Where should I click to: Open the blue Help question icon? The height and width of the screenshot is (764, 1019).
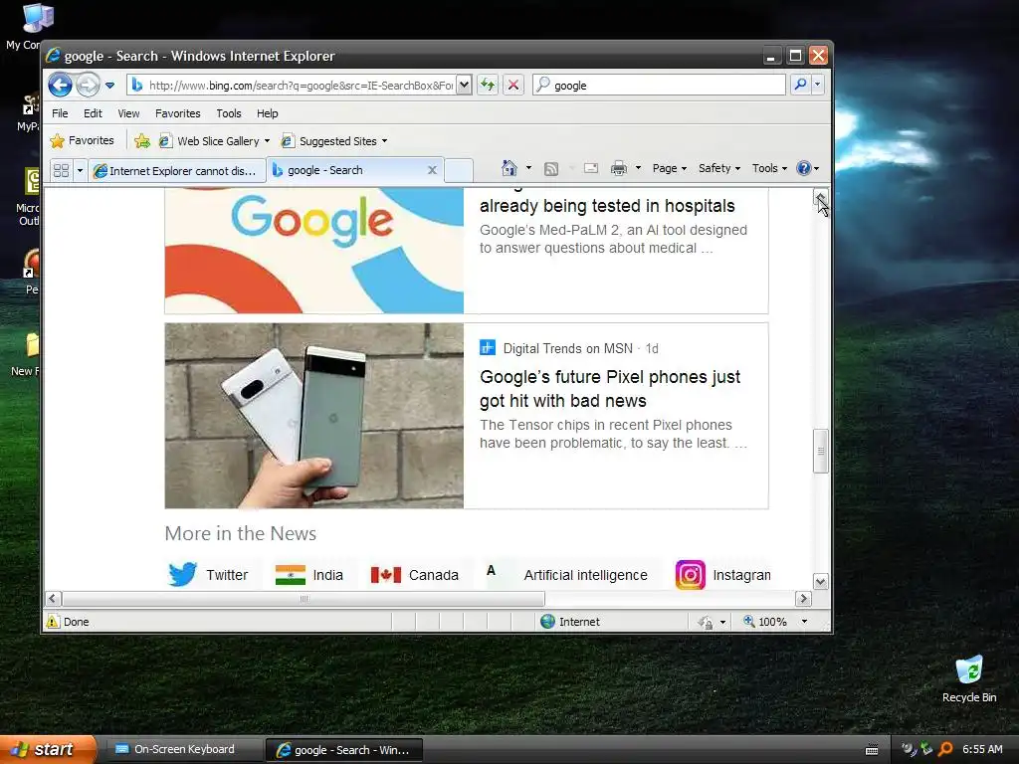click(804, 168)
